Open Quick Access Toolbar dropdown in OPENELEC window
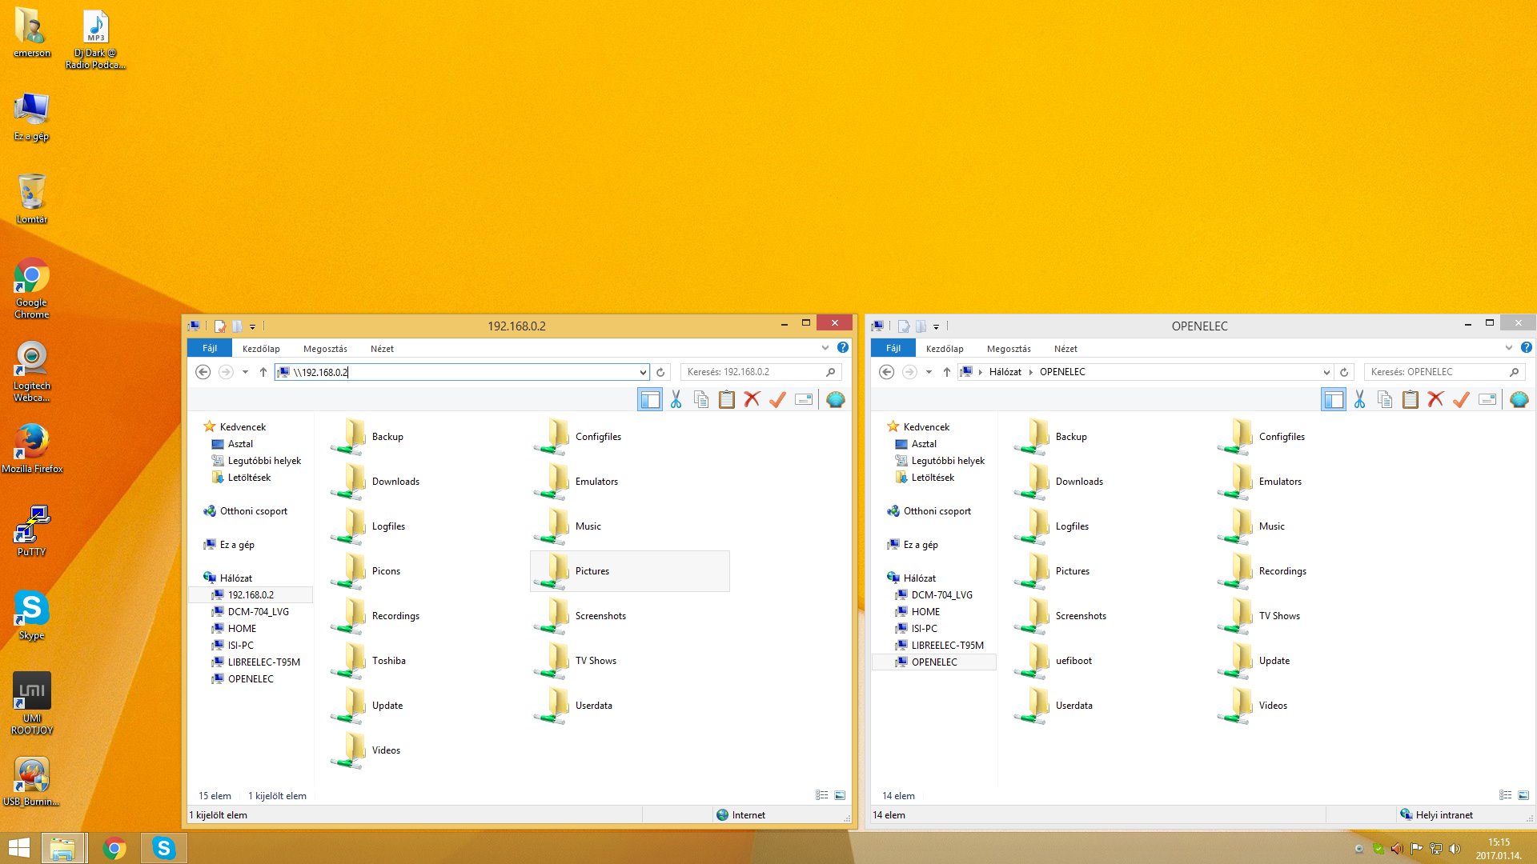The width and height of the screenshot is (1537, 864). (936, 326)
